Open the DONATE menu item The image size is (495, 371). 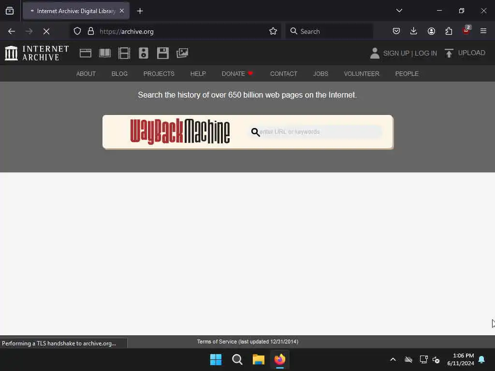[x=237, y=74]
